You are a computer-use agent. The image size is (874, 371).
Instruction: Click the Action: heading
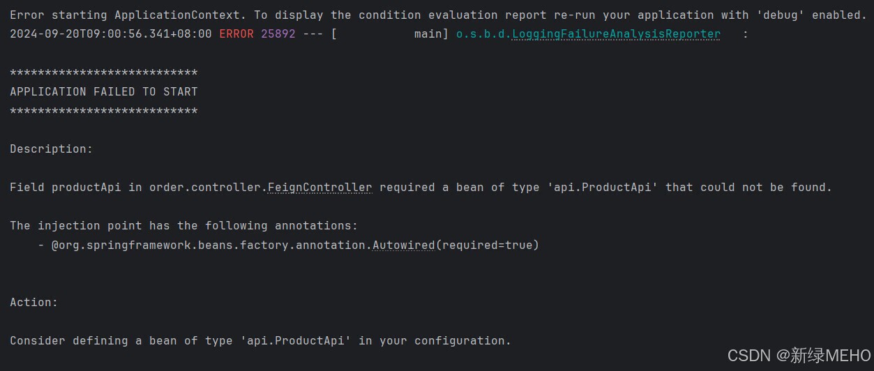34,303
